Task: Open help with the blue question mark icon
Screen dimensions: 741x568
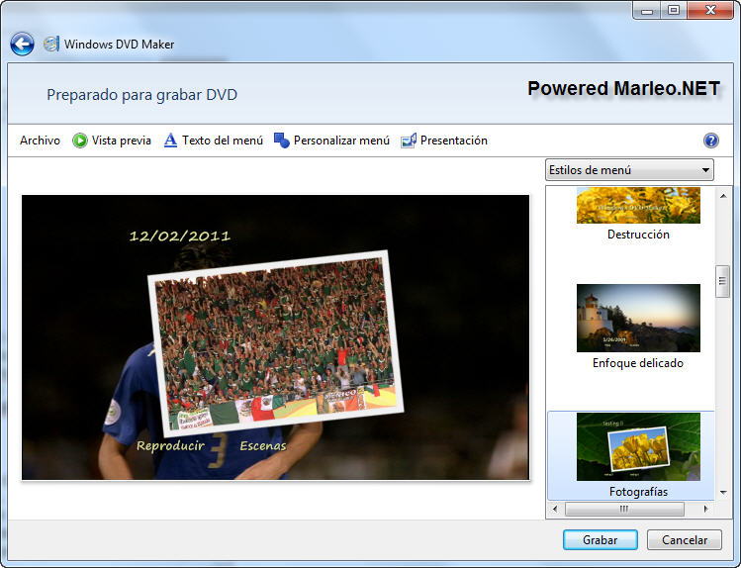Action: [x=710, y=141]
